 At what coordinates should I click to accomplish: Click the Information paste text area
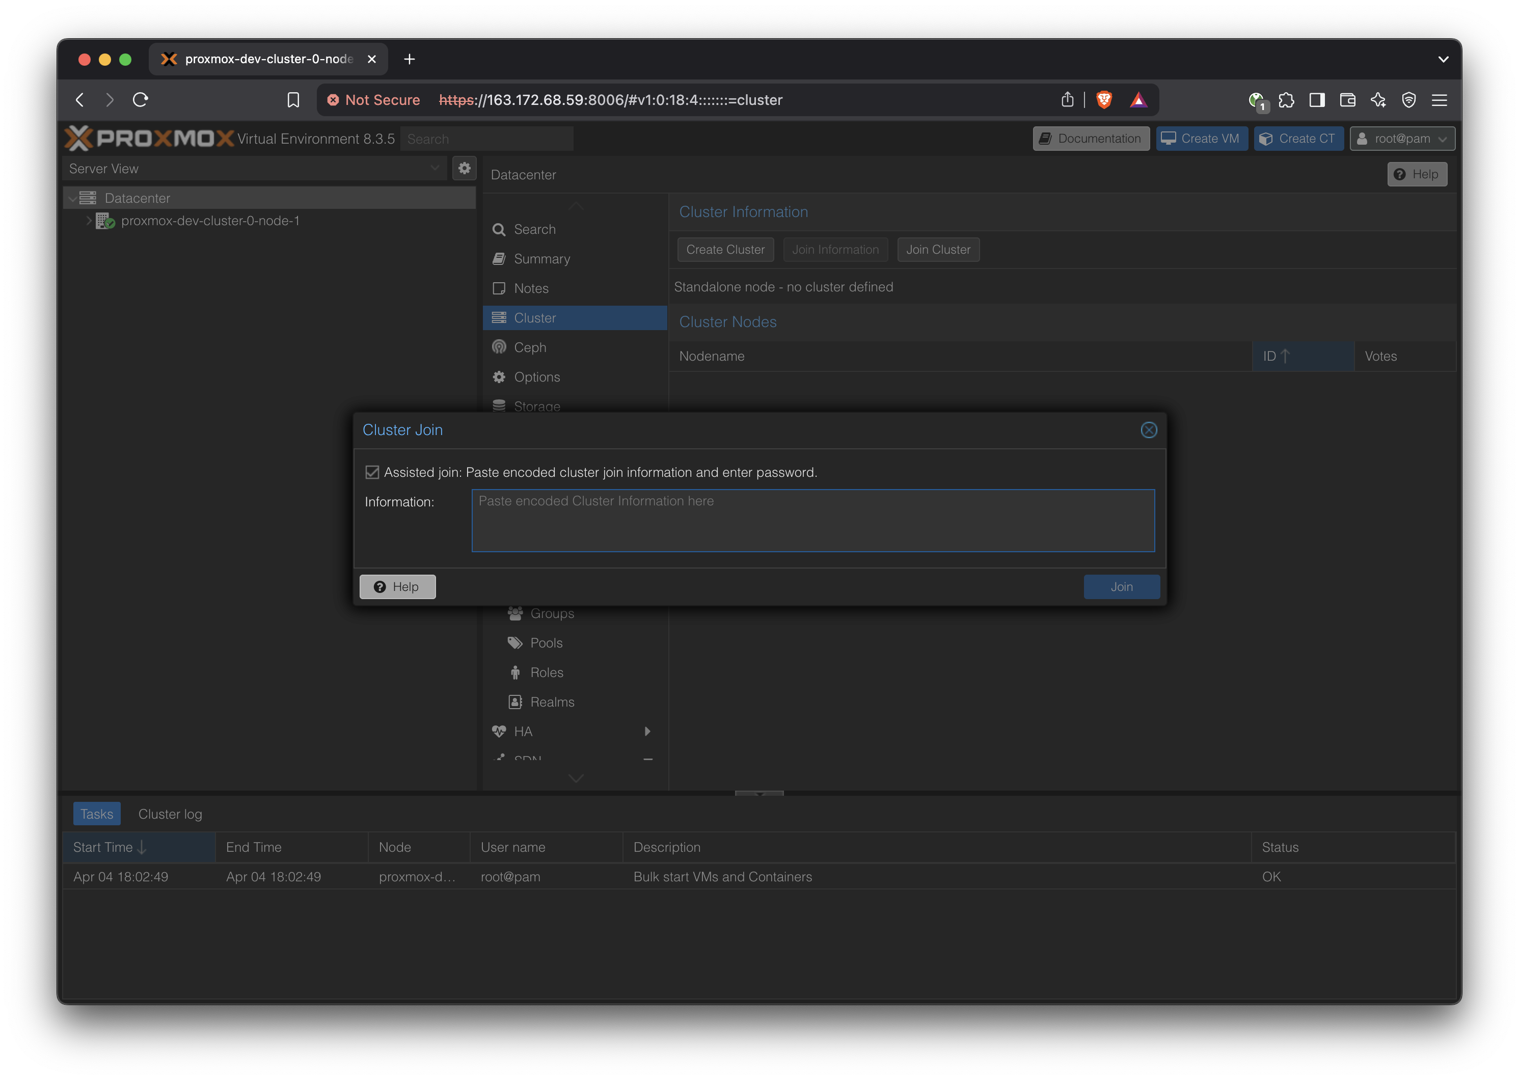812,521
